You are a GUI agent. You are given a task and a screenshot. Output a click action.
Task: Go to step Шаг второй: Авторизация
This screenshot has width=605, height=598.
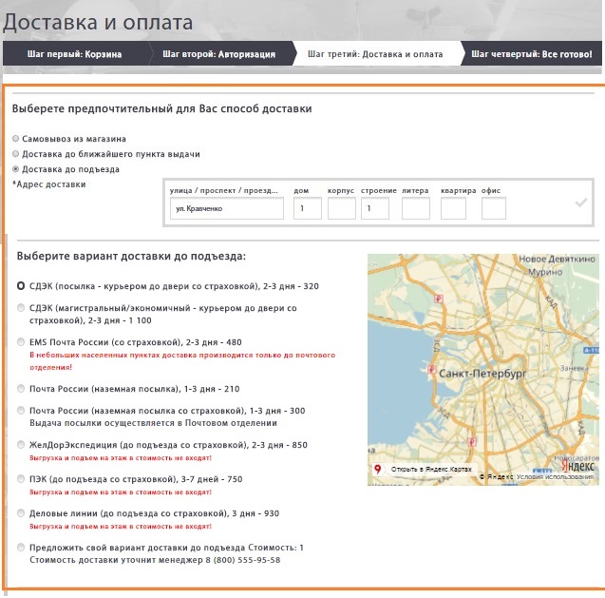click(218, 53)
